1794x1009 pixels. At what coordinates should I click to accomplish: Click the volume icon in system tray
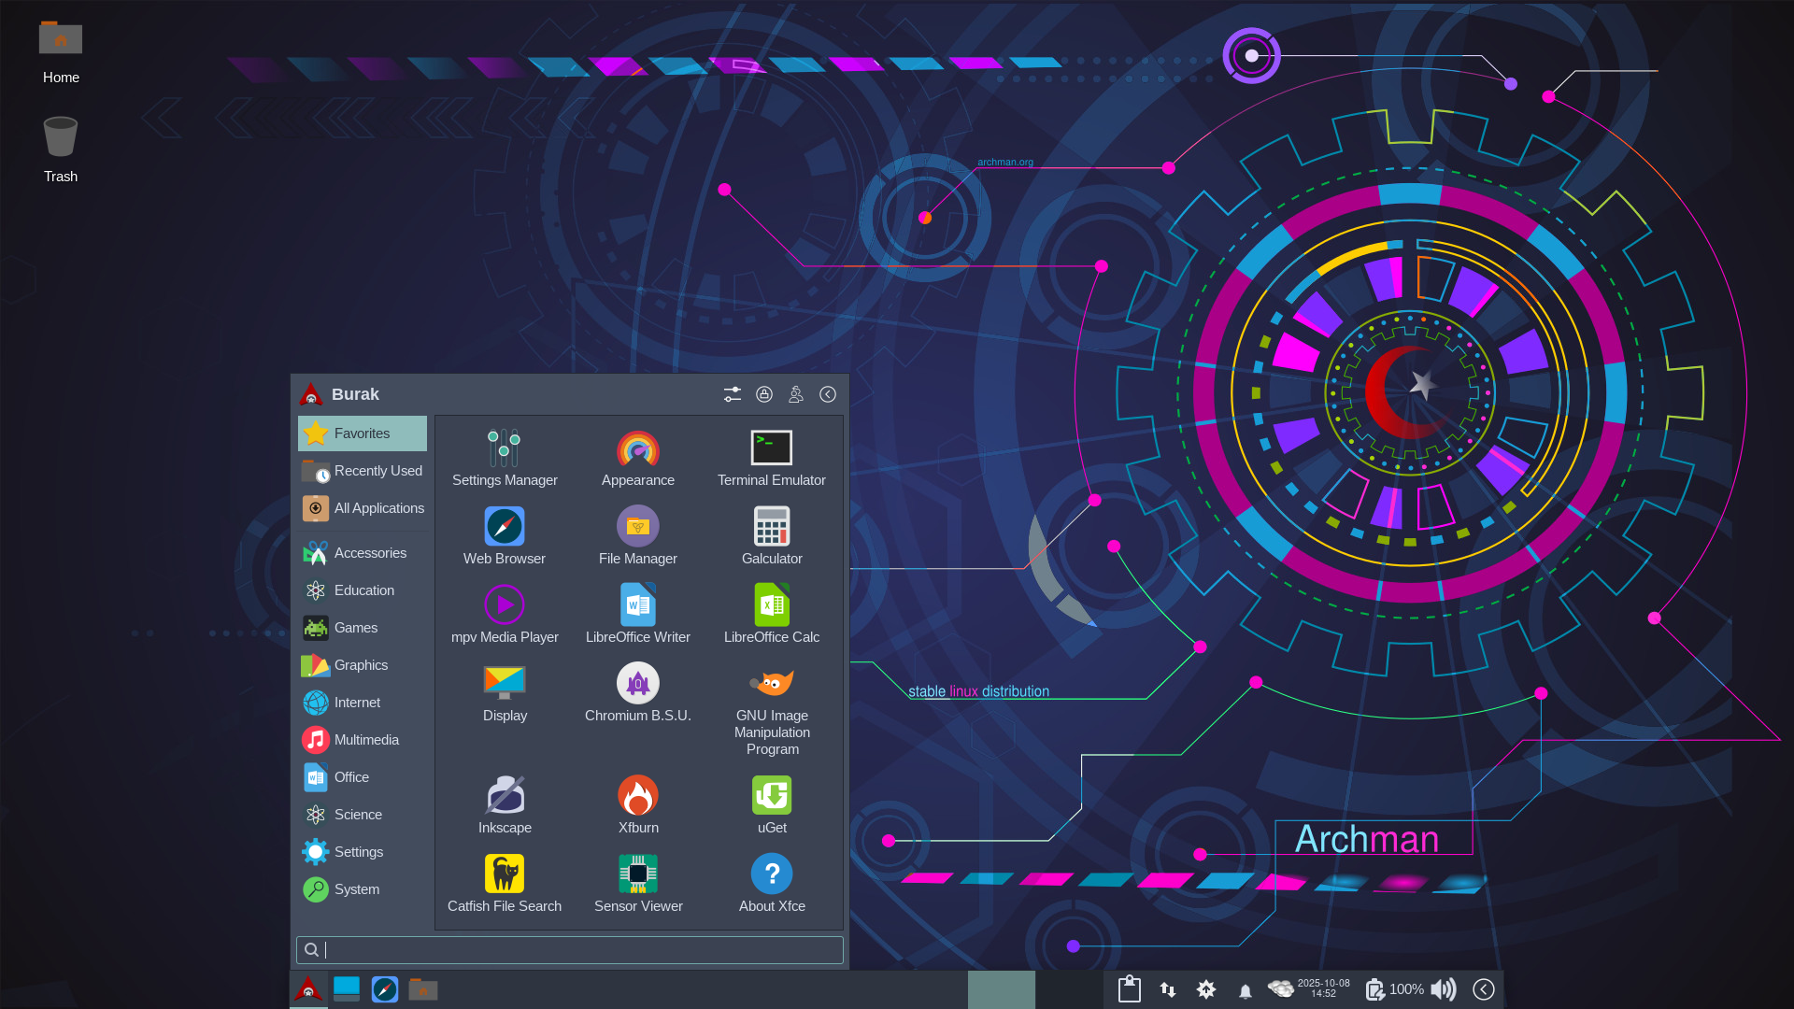click(1444, 989)
